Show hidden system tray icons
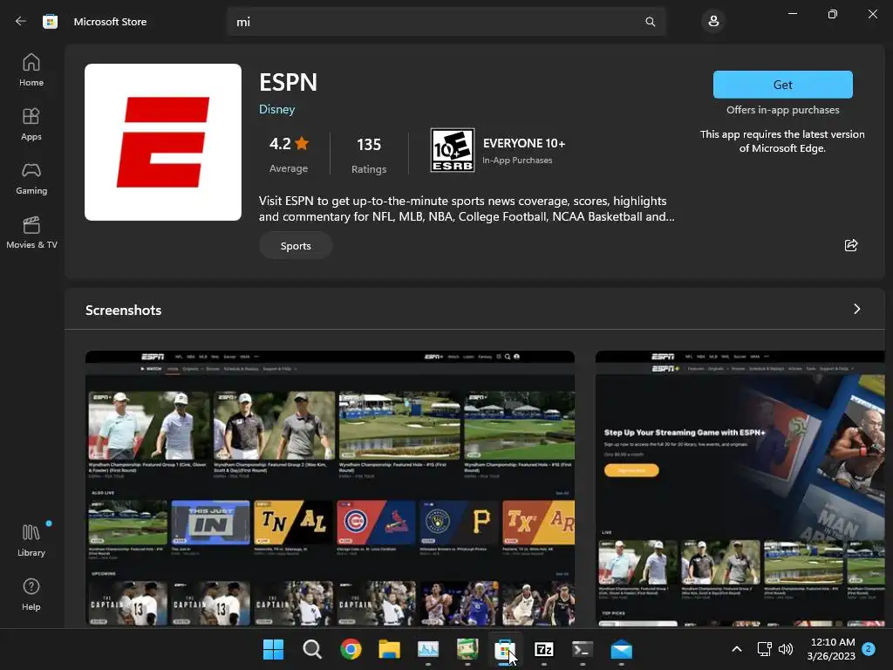Screen dimensions: 893x670 point(736,649)
